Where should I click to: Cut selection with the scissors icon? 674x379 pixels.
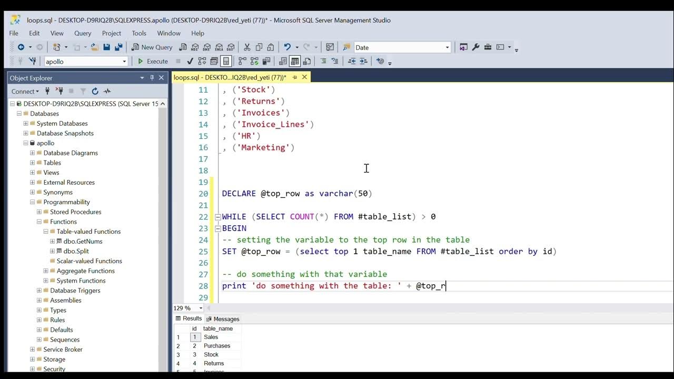point(246,47)
